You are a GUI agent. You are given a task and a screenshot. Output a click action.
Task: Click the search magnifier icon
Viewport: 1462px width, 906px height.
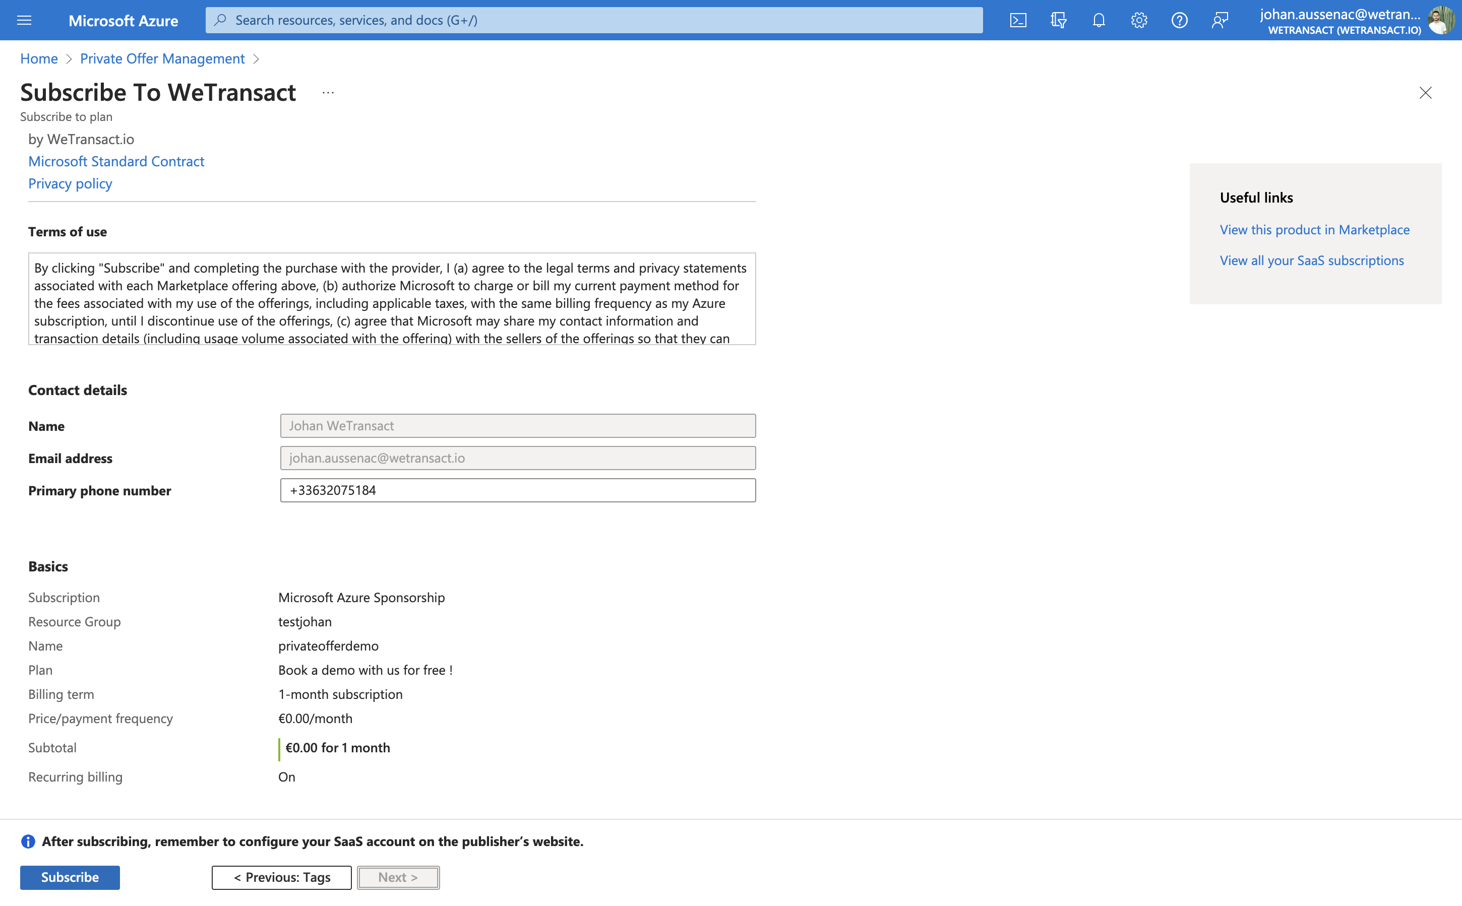pyautogui.click(x=220, y=20)
